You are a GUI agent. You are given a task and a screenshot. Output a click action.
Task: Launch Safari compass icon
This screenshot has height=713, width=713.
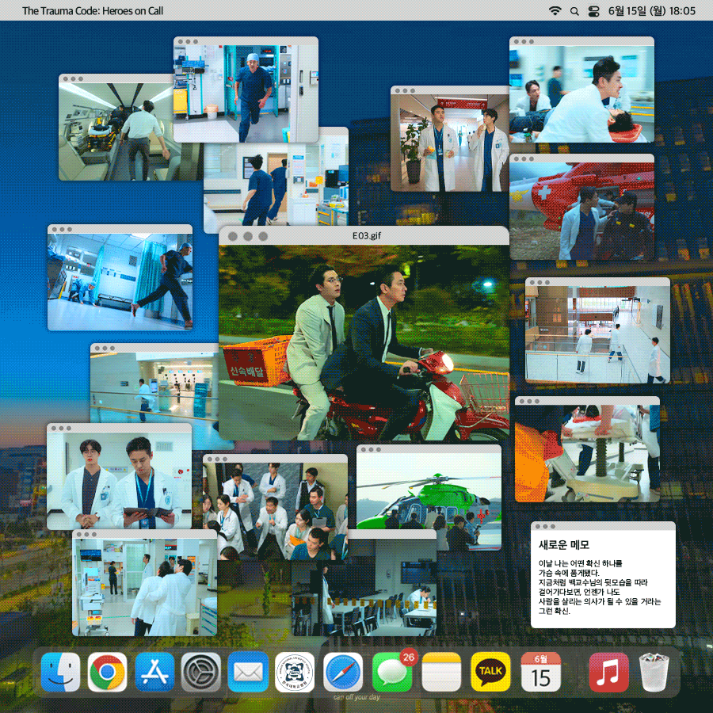(x=342, y=673)
